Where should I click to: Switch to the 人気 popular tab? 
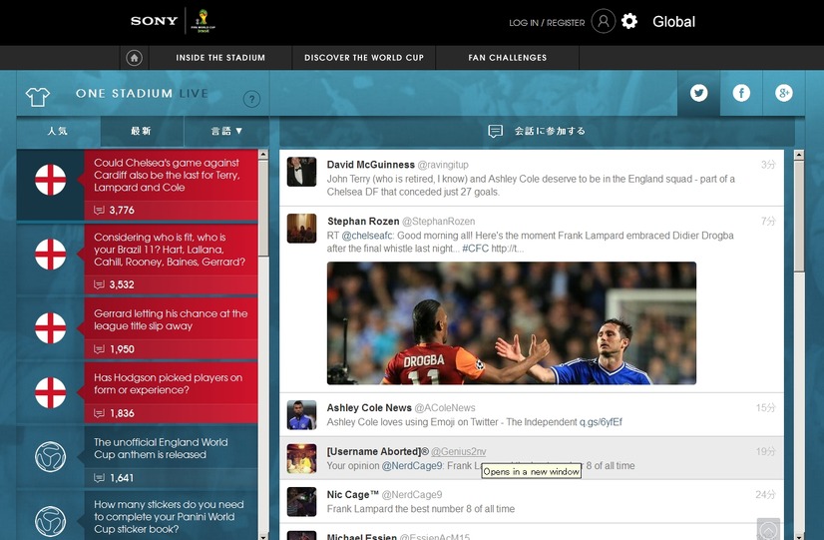58,131
